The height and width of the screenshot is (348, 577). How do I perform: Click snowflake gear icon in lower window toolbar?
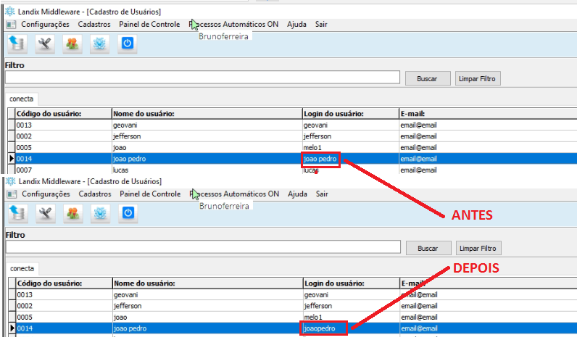click(x=101, y=213)
